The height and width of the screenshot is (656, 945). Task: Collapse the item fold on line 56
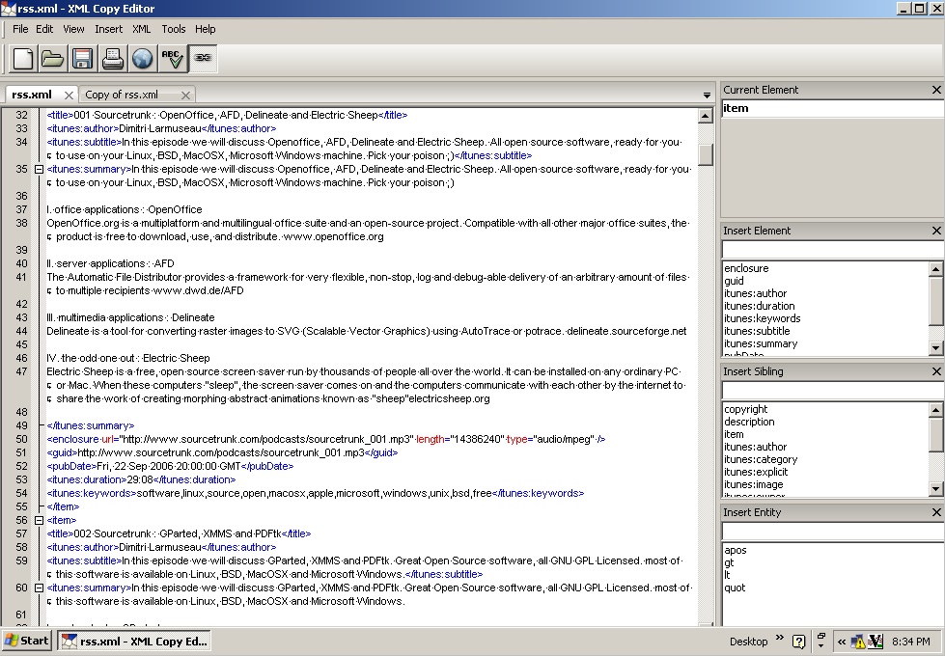click(39, 521)
